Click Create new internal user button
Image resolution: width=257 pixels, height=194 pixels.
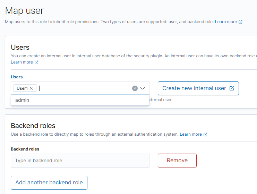[198, 88]
